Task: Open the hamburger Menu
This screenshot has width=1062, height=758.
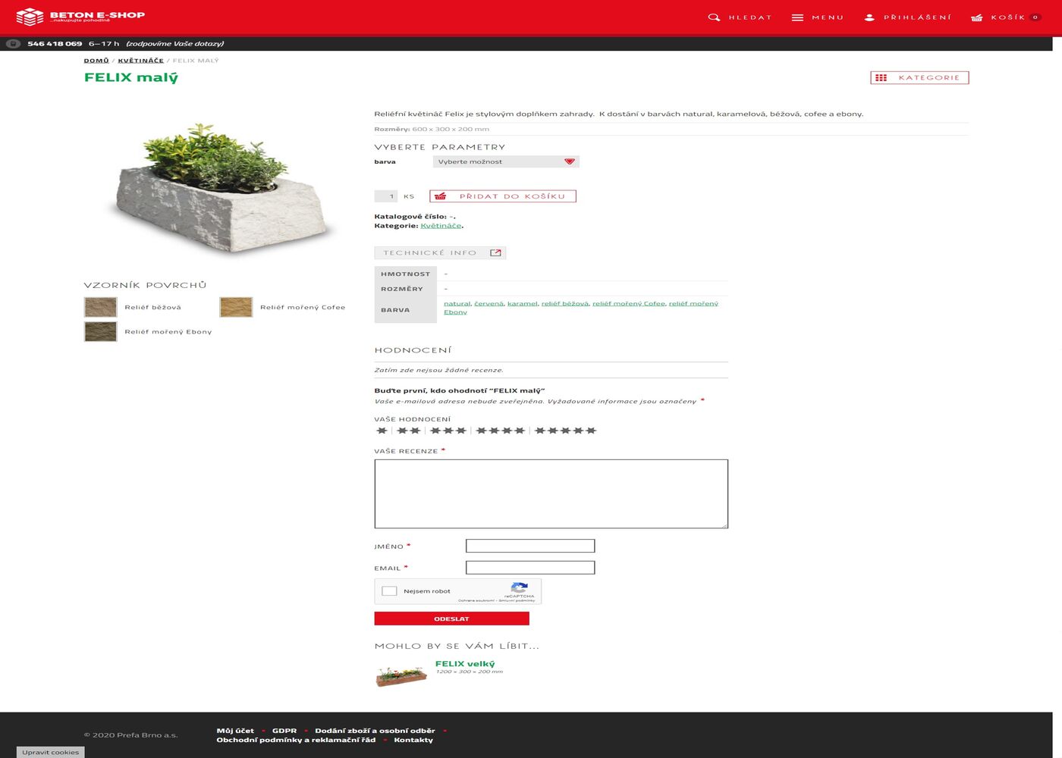Action: click(818, 17)
